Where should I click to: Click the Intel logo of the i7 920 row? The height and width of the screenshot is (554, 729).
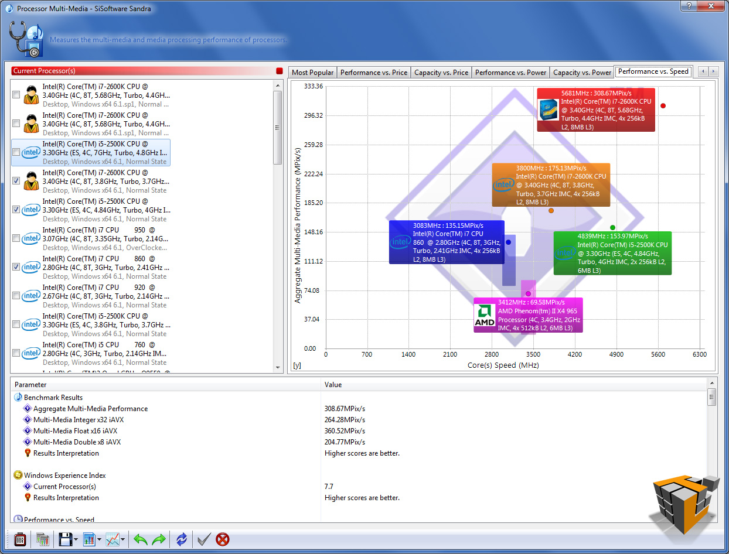coord(31,296)
